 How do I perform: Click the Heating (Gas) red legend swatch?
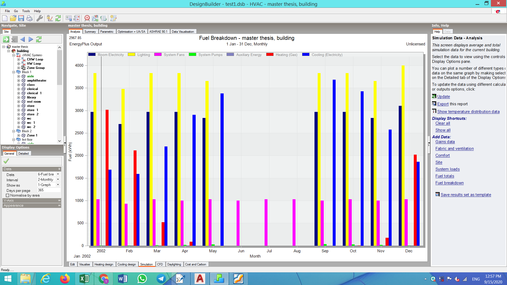[270, 55]
